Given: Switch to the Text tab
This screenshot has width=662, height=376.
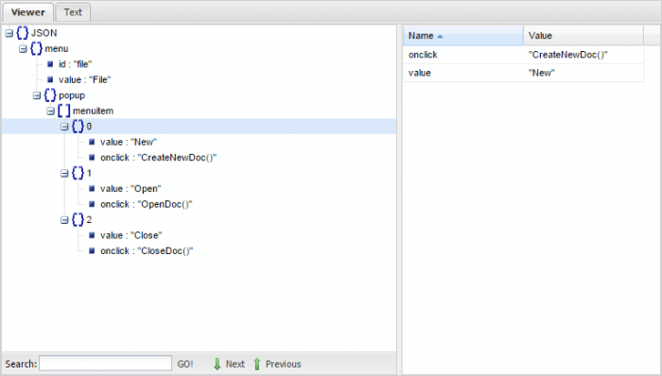Looking at the screenshot, I should click(73, 12).
